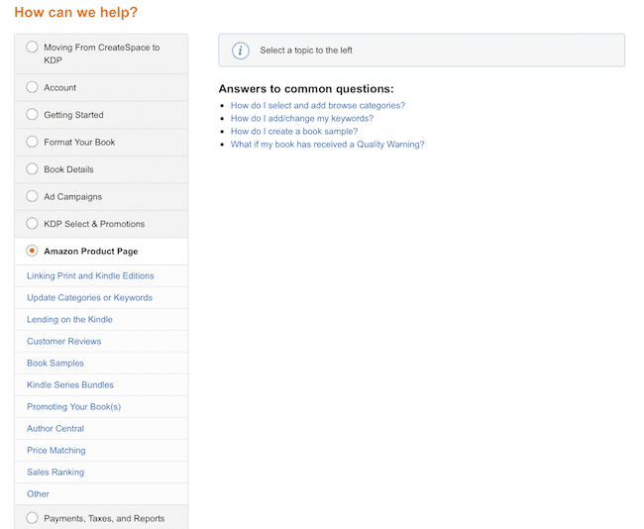Screen dimensions: 644x529
Task: Open 'How do I select and add browse categories?'
Action: click(x=318, y=105)
